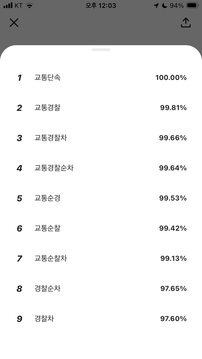Open the 교통경찰 result

[x=101, y=108]
